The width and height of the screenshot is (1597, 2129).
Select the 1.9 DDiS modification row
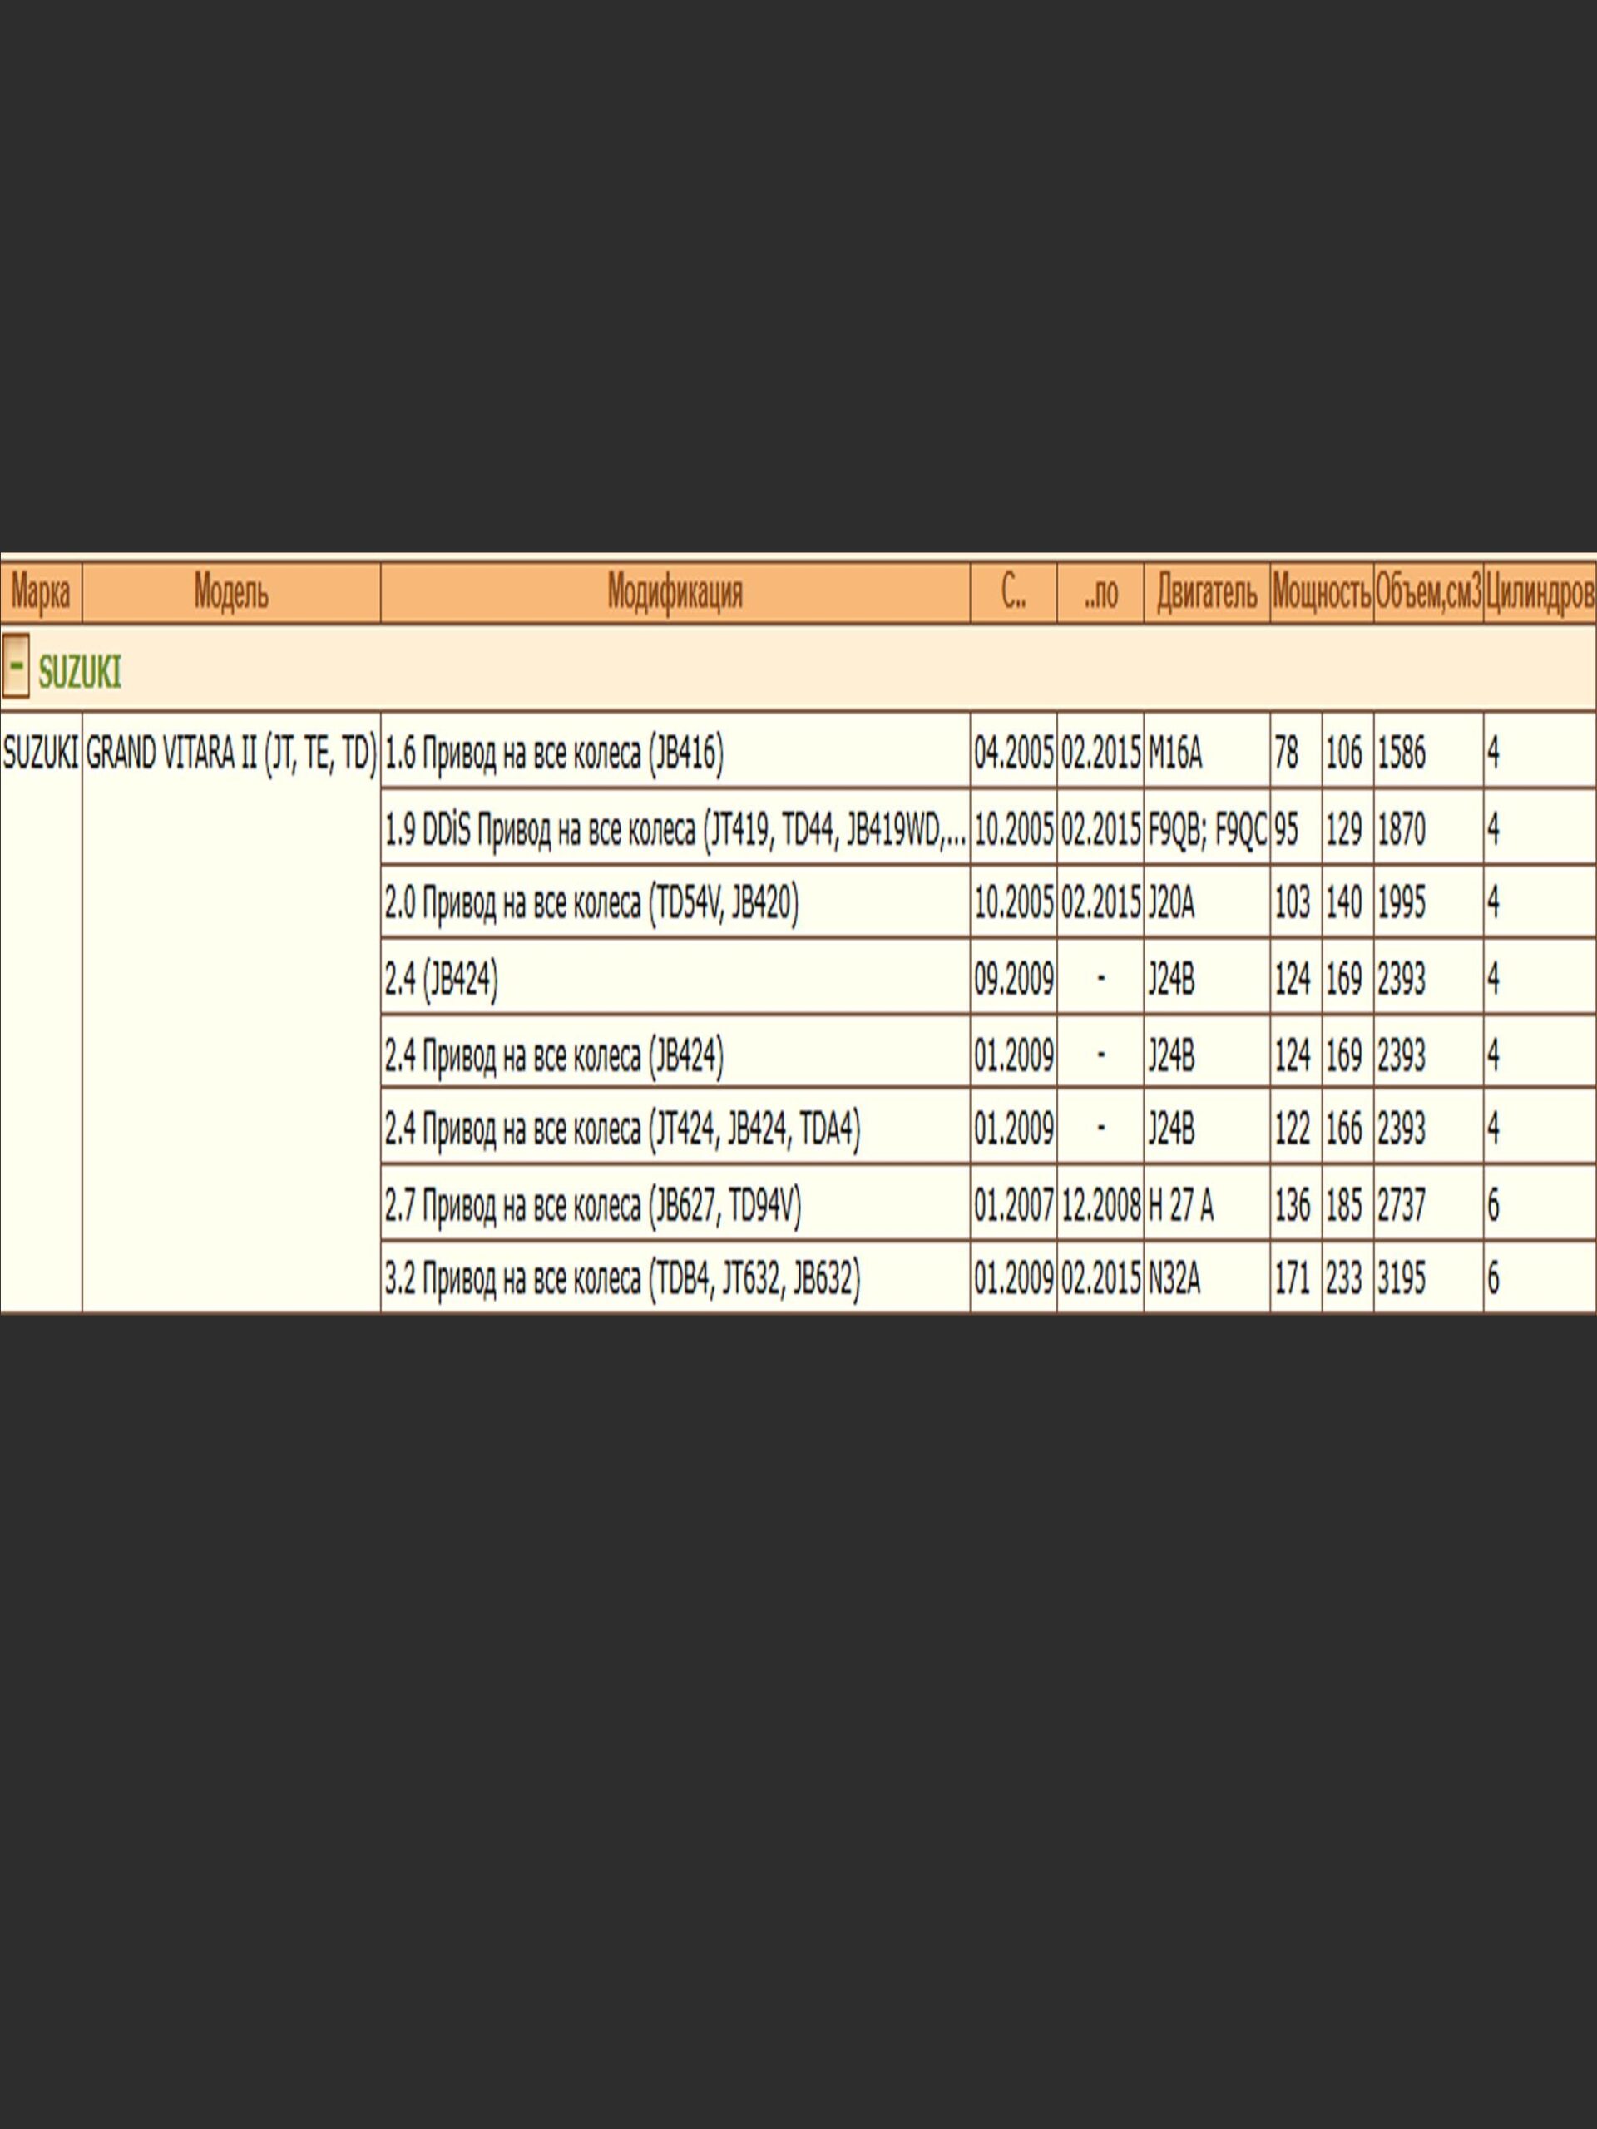(674, 830)
